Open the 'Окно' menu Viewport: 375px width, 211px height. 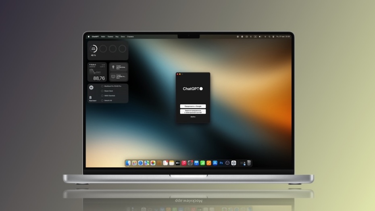pyautogui.click(x=123, y=37)
